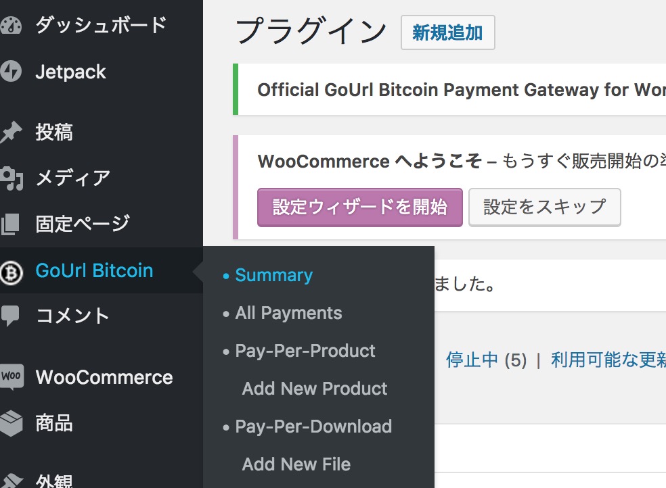Click the Woo logo icon
Screen dimensions: 666x488
tap(12, 376)
